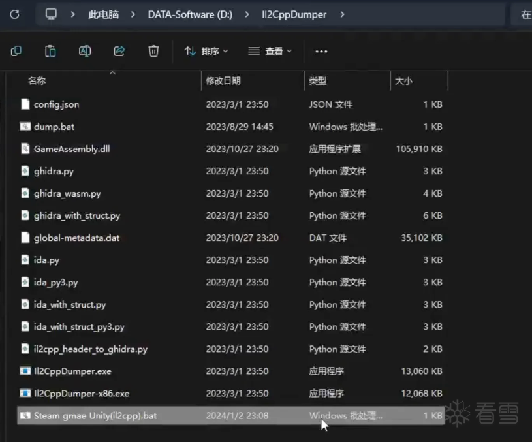The width and height of the screenshot is (532, 442).
Task: Click application icon of Il2CppDumper-x86.exe
Action: (25, 393)
